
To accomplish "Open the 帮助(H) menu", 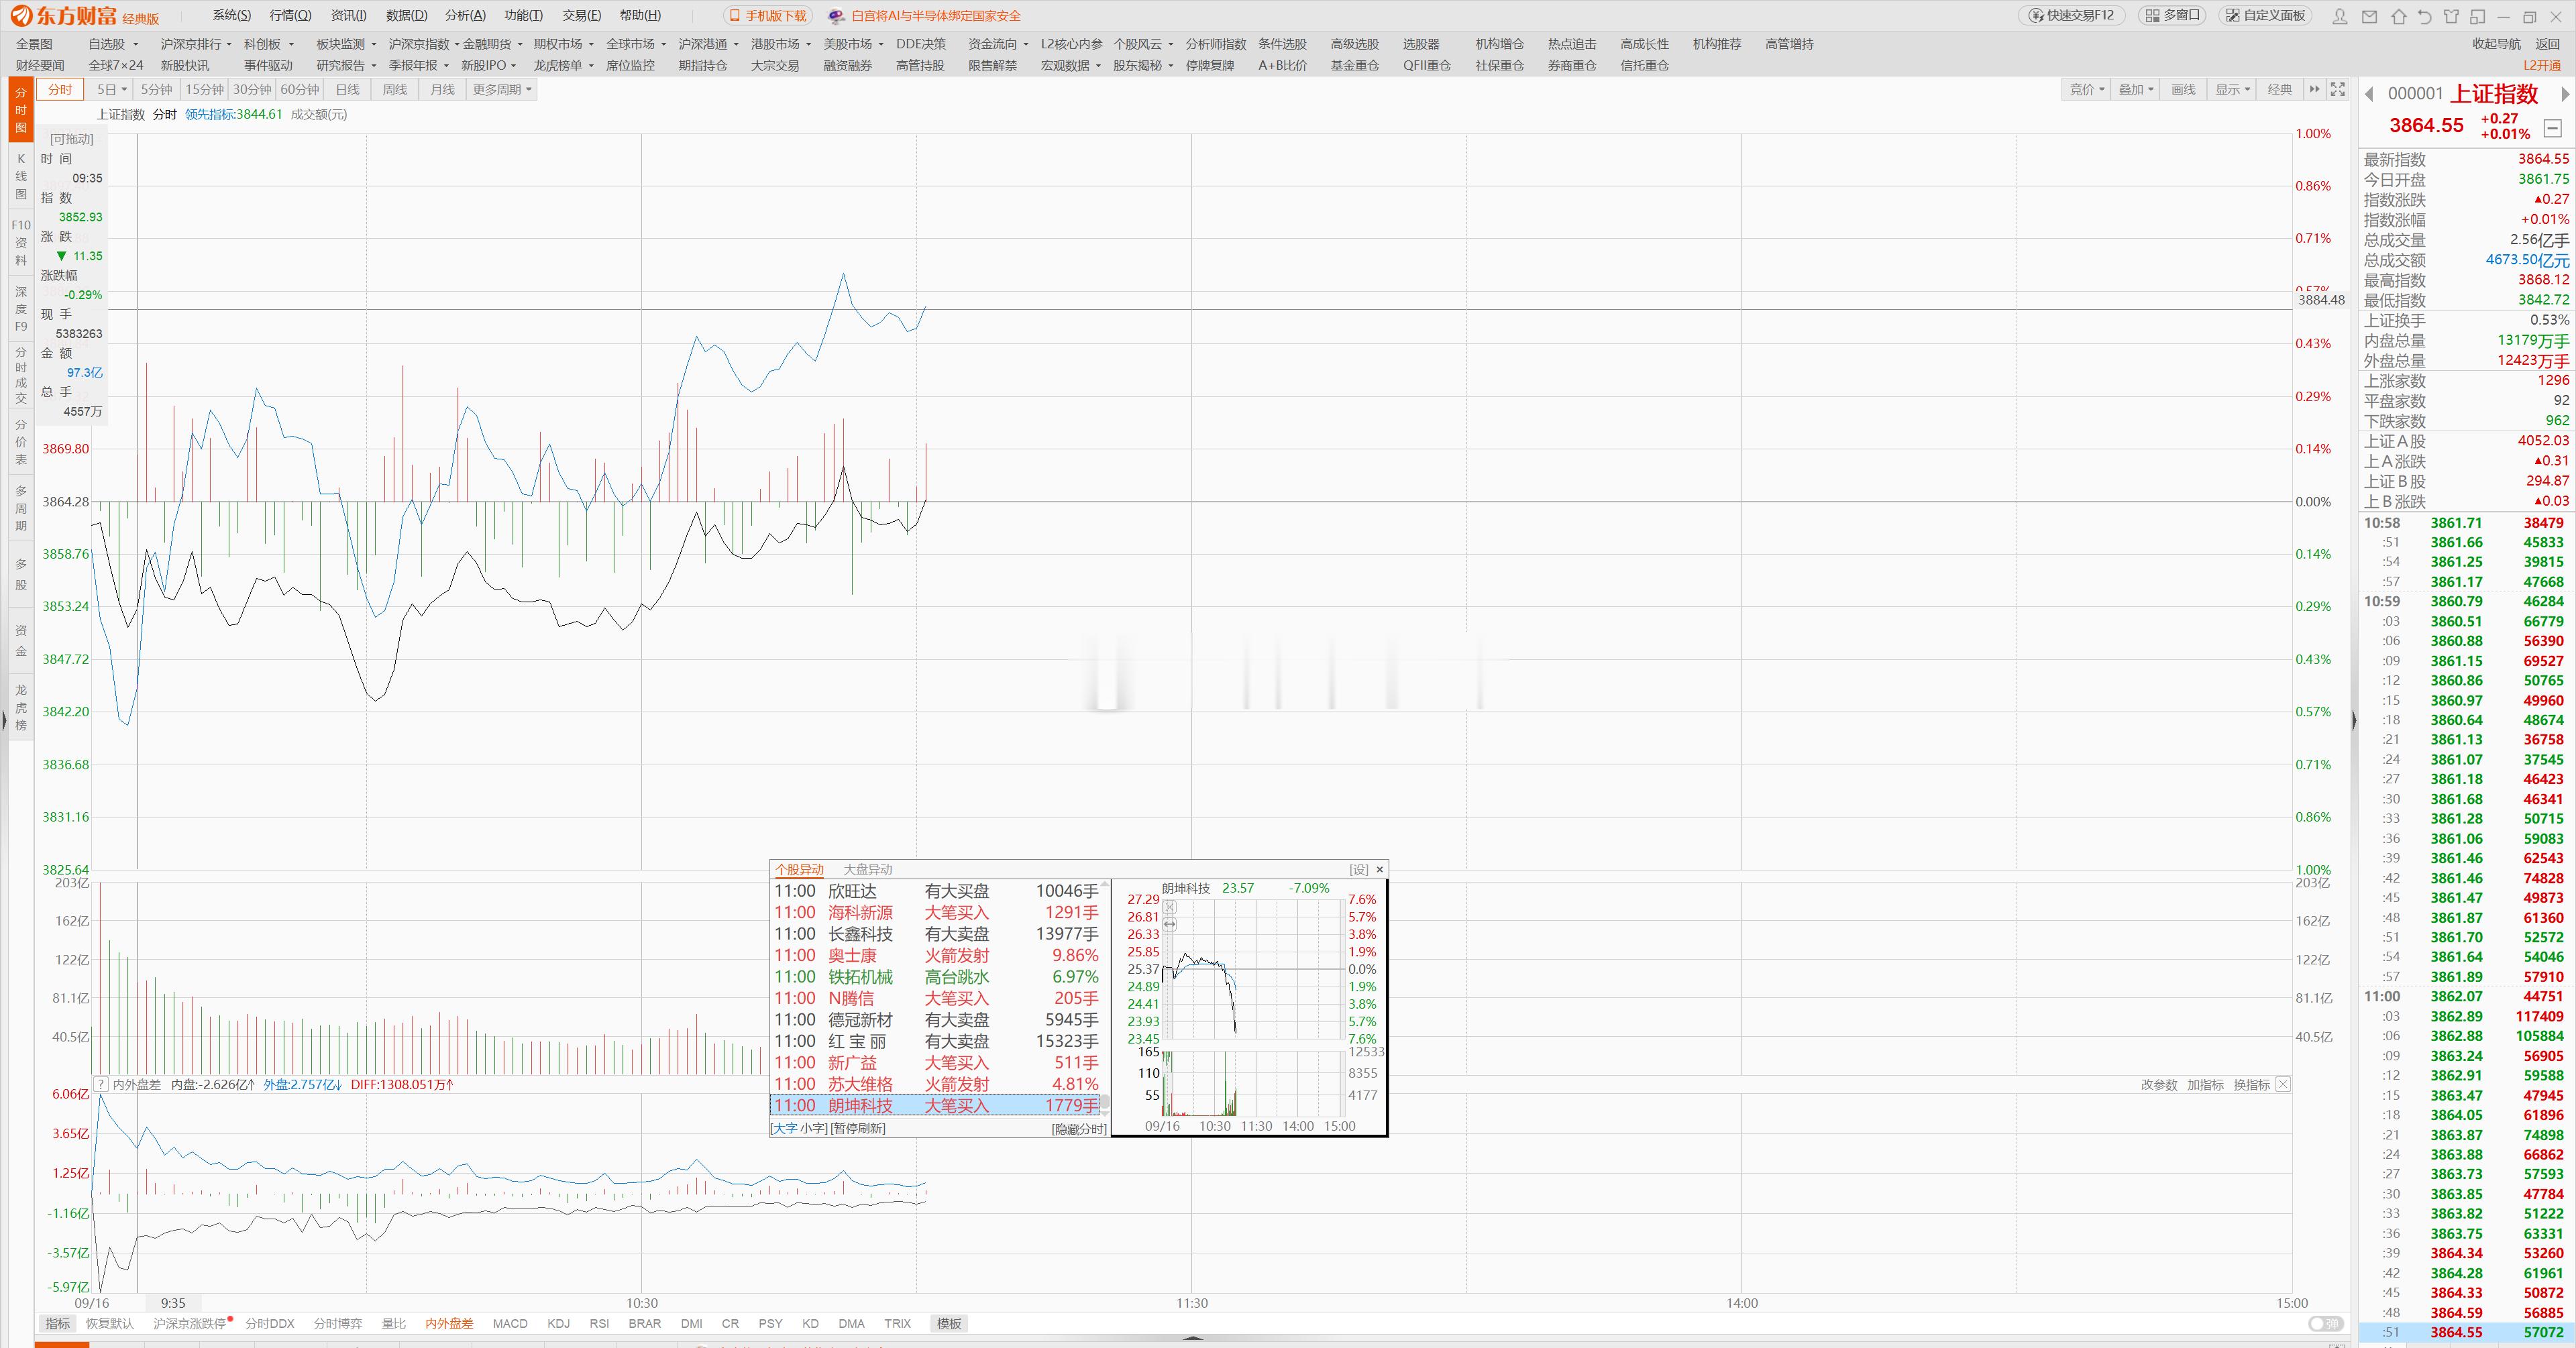I will tap(640, 15).
